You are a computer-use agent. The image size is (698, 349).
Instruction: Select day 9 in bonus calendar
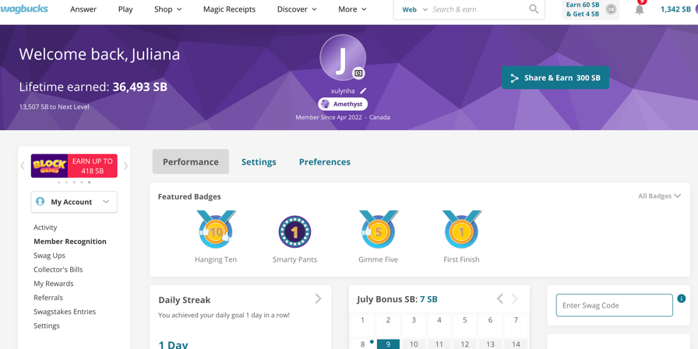pyautogui.click(x=388, y=344)
